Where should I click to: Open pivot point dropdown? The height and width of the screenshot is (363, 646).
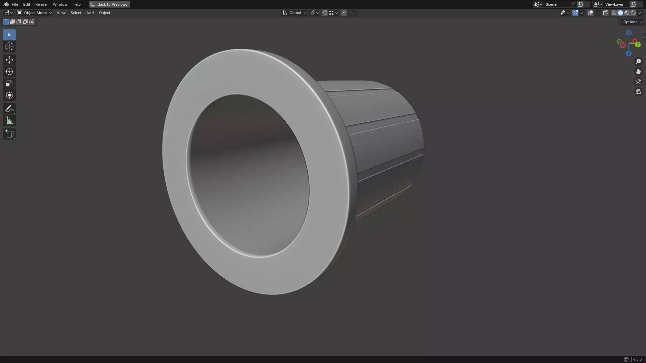pos(315,13)
